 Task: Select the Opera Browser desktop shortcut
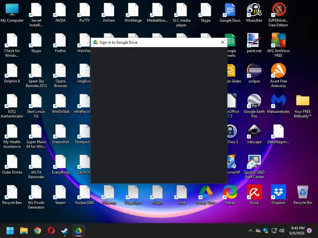coord(61,76)
